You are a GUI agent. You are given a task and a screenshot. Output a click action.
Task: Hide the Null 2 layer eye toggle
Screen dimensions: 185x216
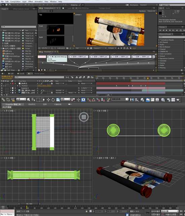[x=2, y=83]
